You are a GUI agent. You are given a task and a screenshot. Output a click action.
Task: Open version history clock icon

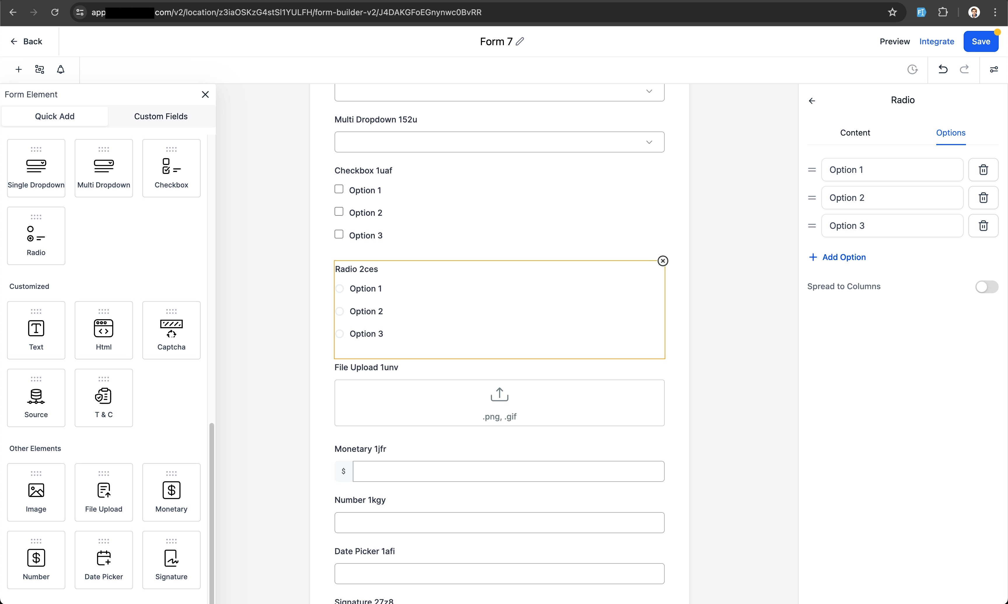click(912, 70)
